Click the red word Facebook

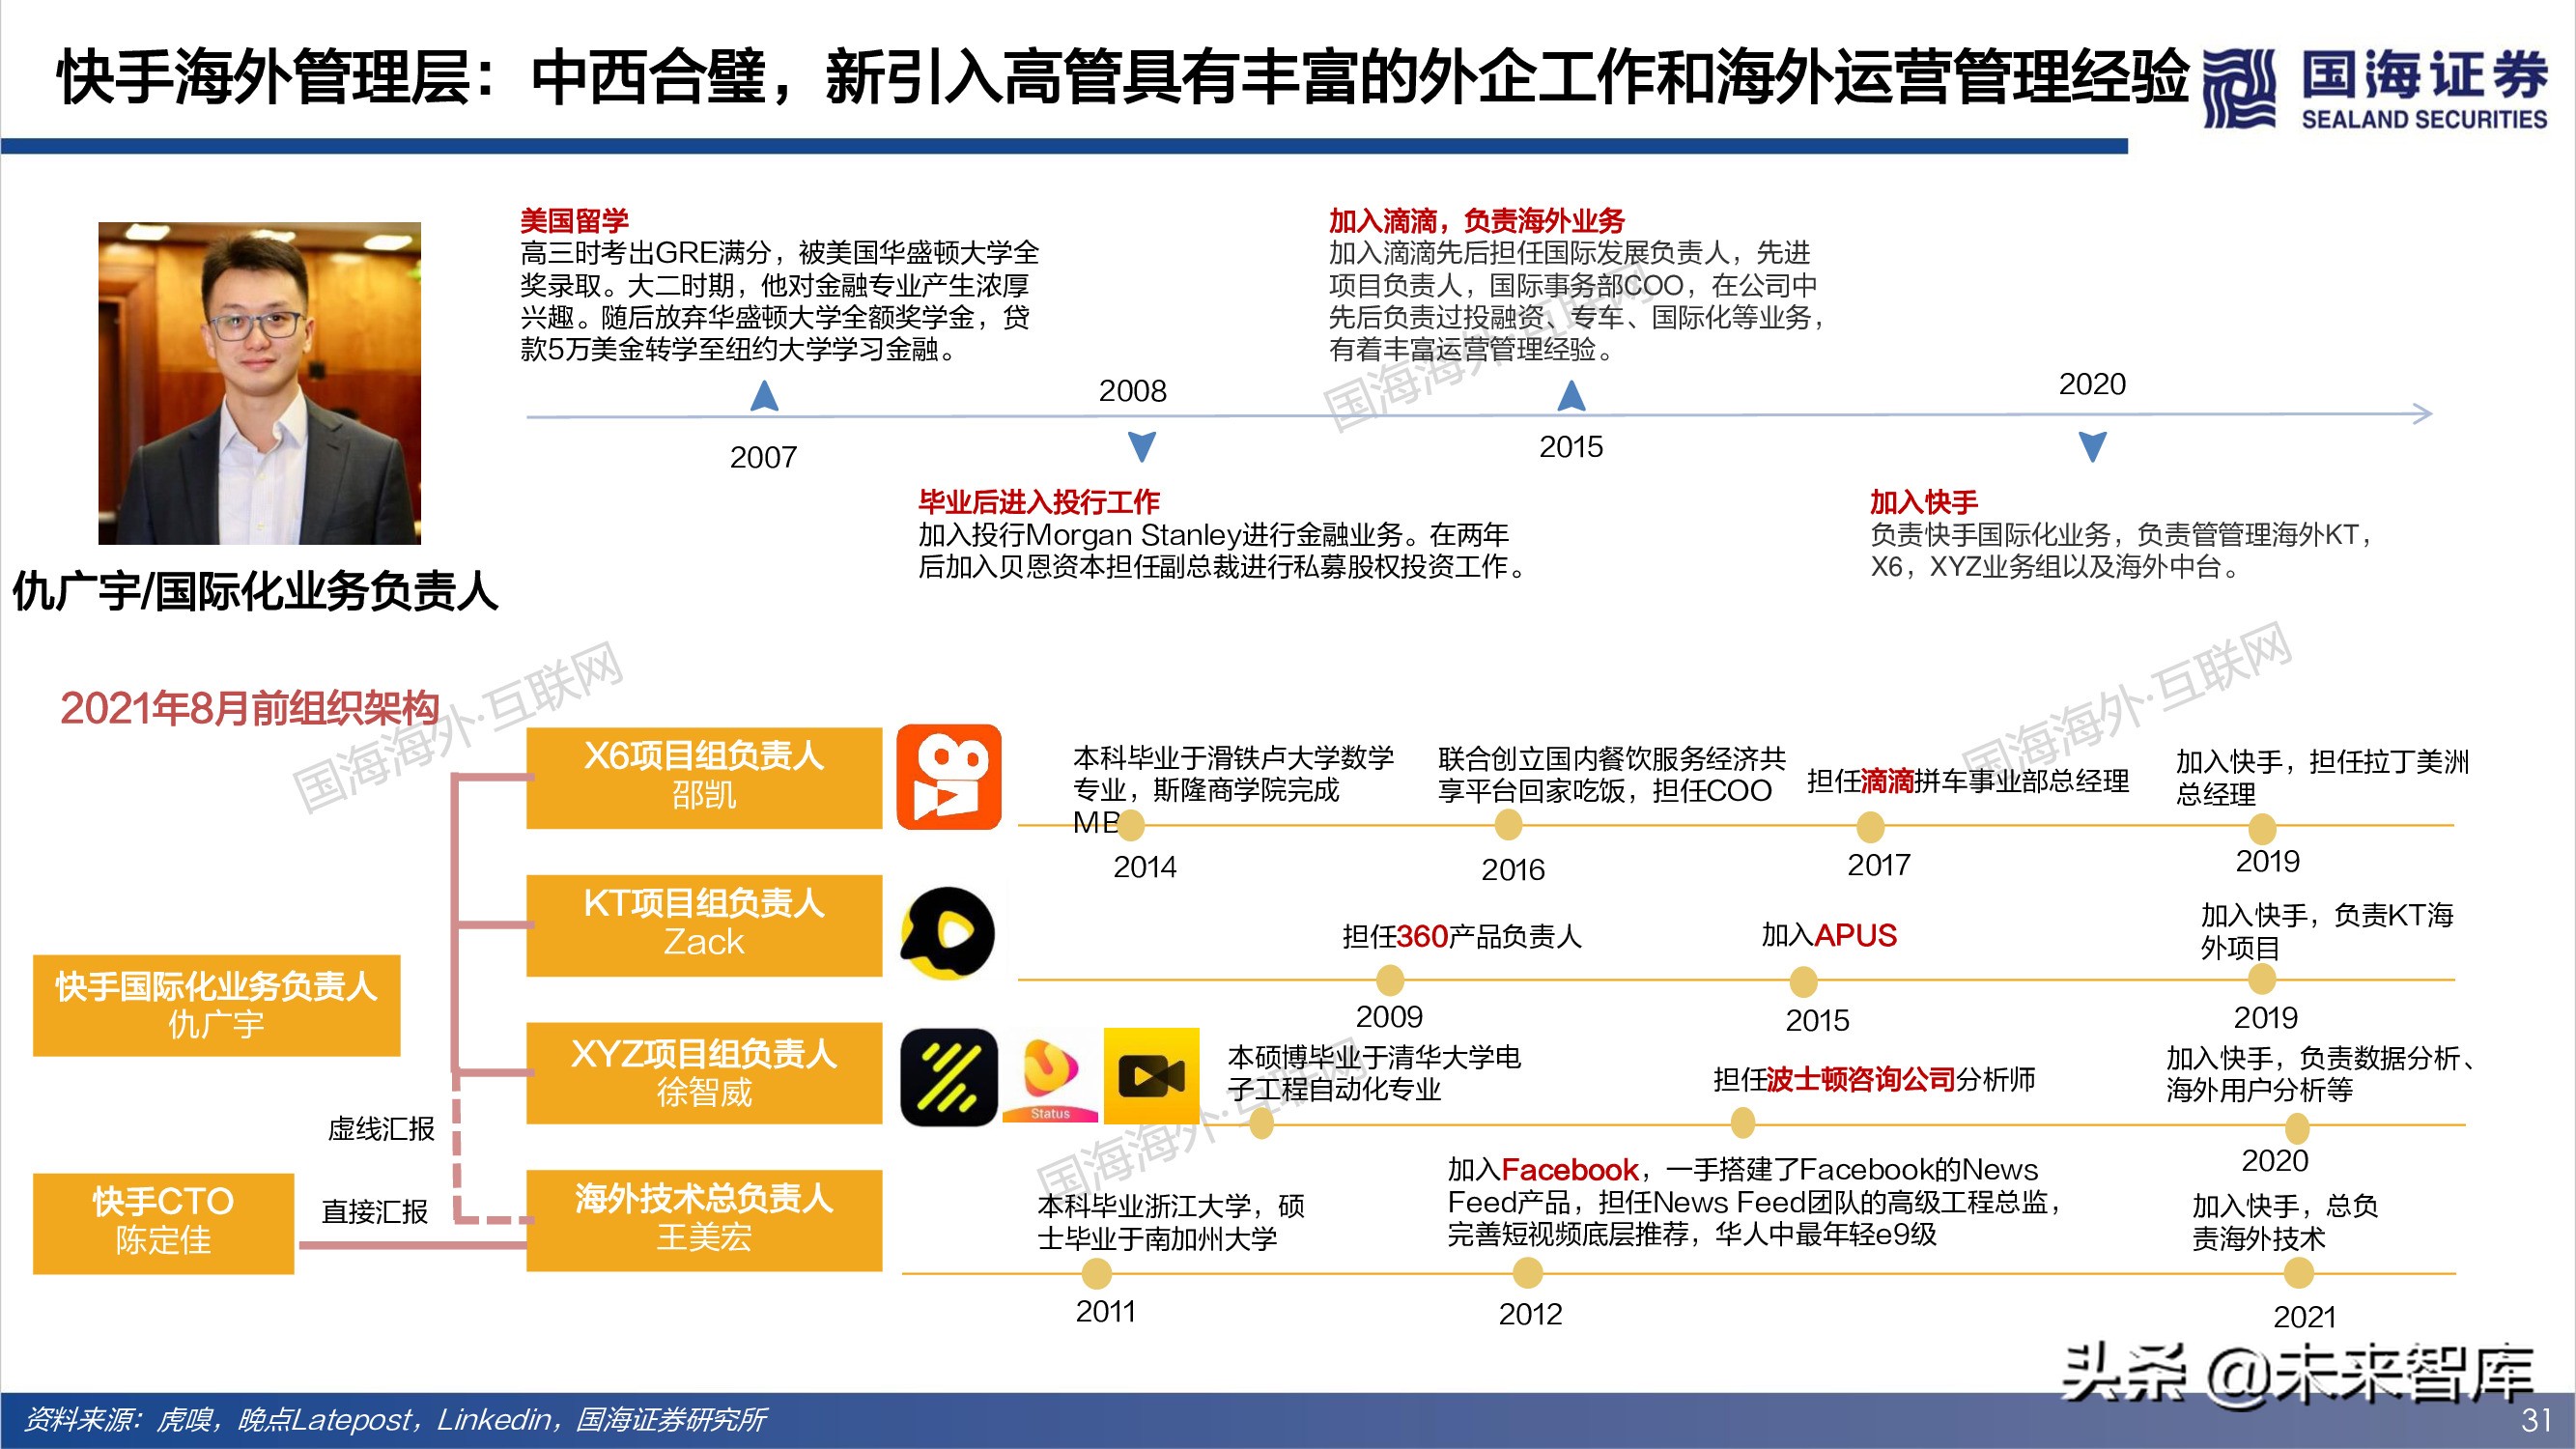click(x=1569, y=1169)
